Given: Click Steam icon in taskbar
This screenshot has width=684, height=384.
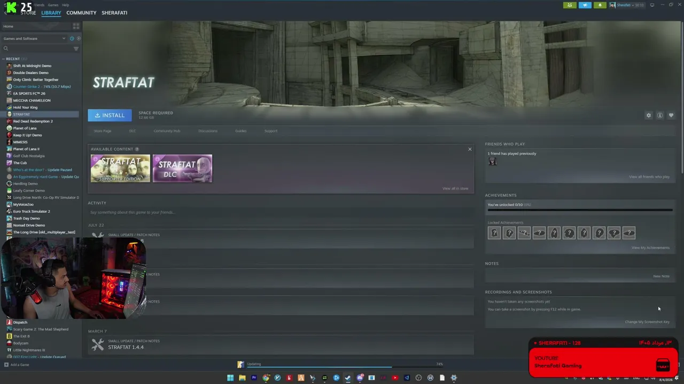Looking at the screenshot, I should (348, 378).
